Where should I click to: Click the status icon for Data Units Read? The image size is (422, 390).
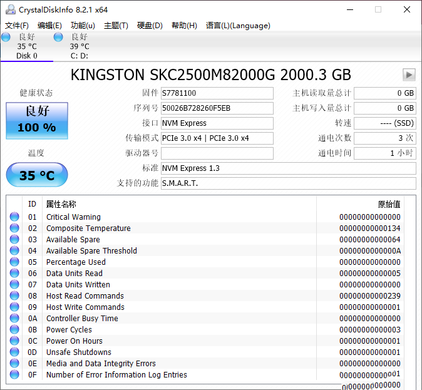[14, 273]
